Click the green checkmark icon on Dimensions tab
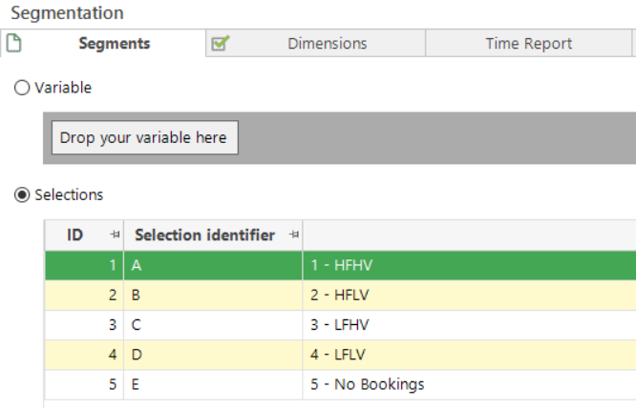Viewport: 636px width, 408px height. (x=221, y=43)
